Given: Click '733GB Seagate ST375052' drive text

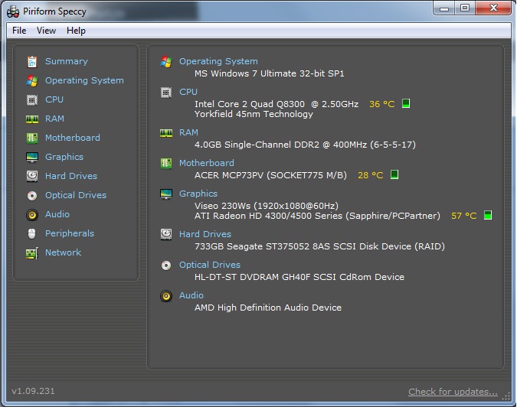Looking at the screenshot, I should pyautogui.click(x=252, y=246).
